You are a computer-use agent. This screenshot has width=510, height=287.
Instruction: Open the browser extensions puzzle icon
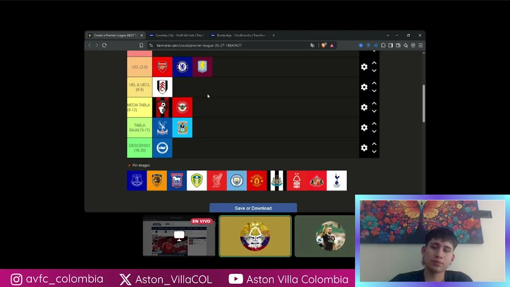[x=383, y=45]
